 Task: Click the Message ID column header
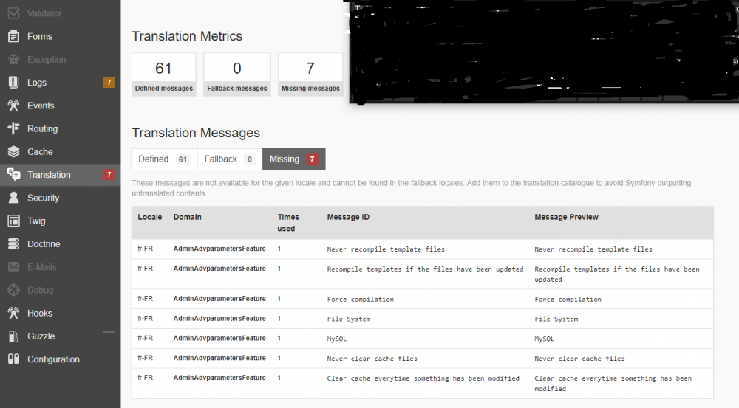pos(348,217)
